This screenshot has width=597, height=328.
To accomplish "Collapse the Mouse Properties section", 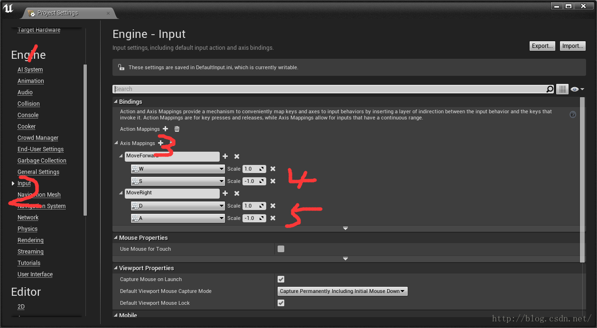I will 116,237.
